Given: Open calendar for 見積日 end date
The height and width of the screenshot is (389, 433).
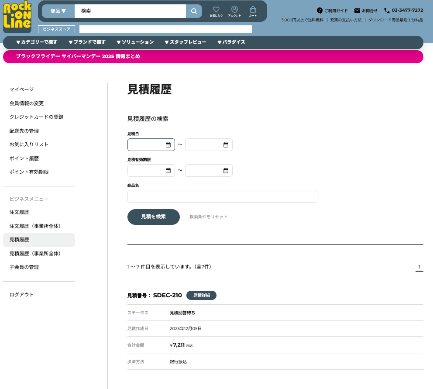Looking at the screenshot, I should tap(226, 145).
